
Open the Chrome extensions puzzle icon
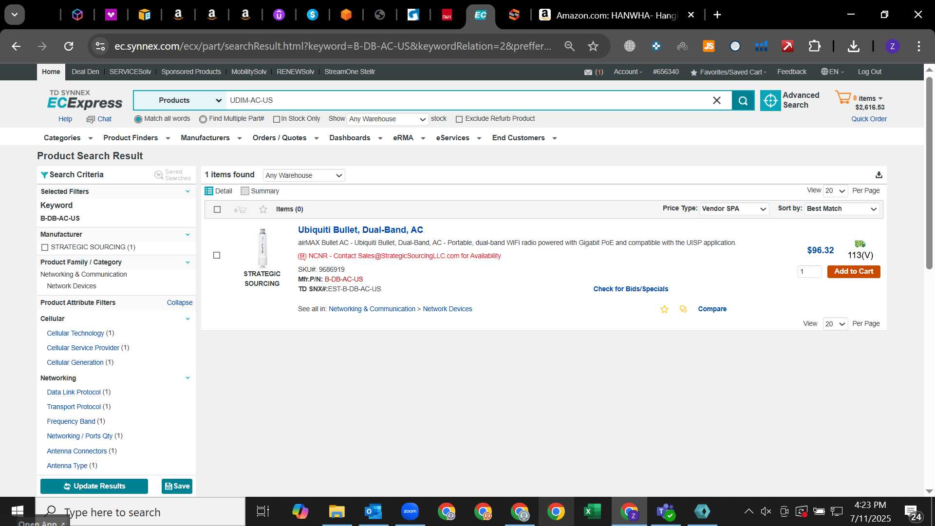pos(814,46)
